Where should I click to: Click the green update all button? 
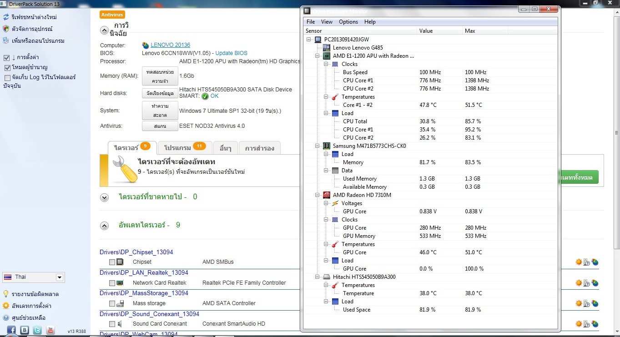coord(579,177)
